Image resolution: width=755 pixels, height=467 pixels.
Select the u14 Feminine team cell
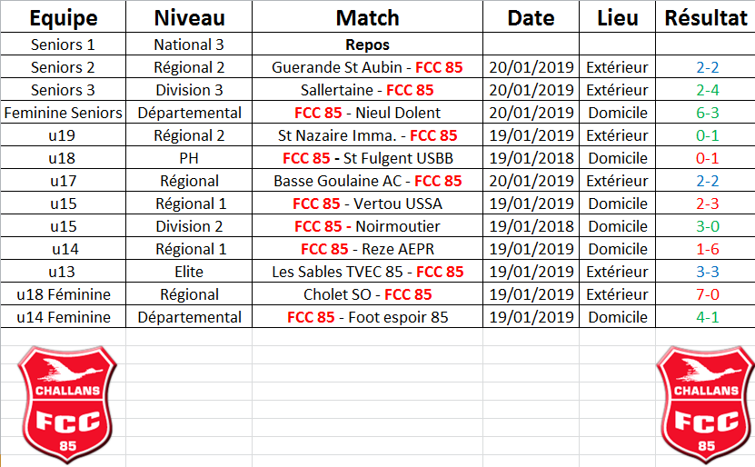(63, 317)
